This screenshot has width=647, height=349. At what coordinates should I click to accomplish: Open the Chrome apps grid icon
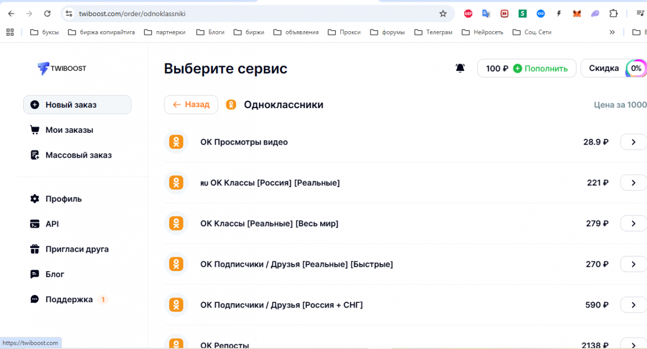(10, 32)
